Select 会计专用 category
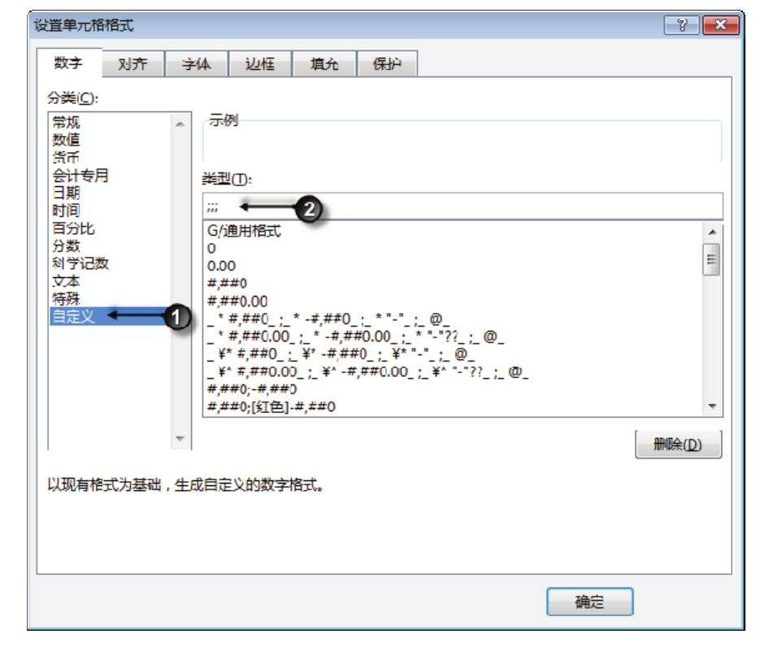Image resolution: width=778 pixels, height=647 pixels. (80, 176)
